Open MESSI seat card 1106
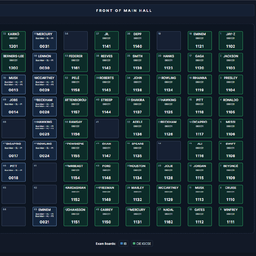The image size is (256, 256). pyautogui.click(x=231, y=129)
